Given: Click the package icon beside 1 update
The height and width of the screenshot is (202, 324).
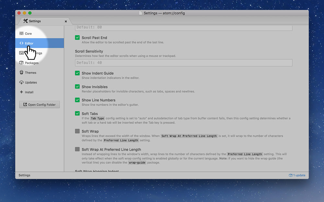Looking at the screenshot, I should 291,175.
